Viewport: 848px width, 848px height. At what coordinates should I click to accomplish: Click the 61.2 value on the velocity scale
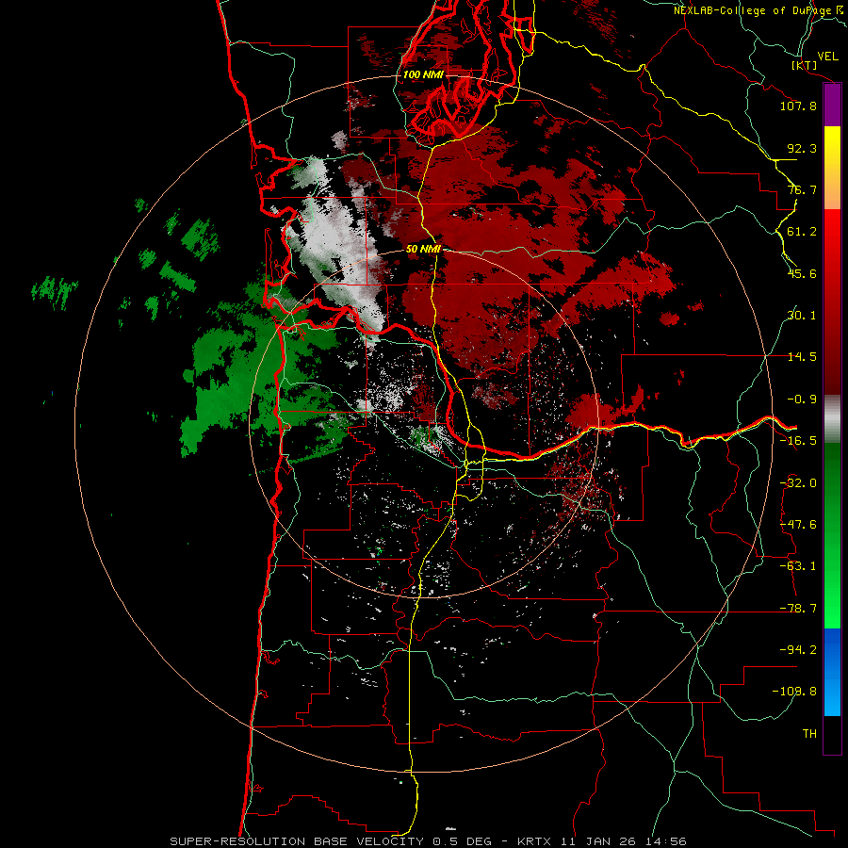pos(802,232)
